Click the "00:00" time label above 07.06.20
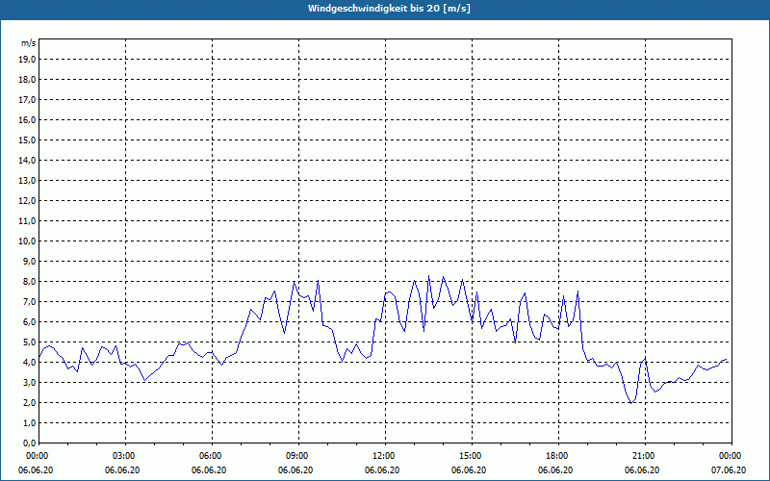 [729, 456]
